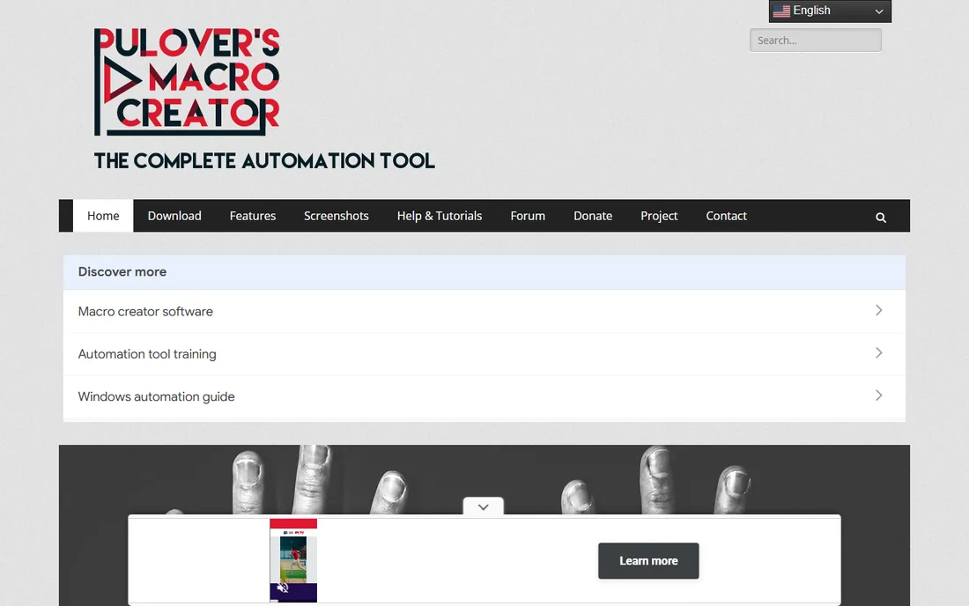Open the Donate page

(593, 216)
